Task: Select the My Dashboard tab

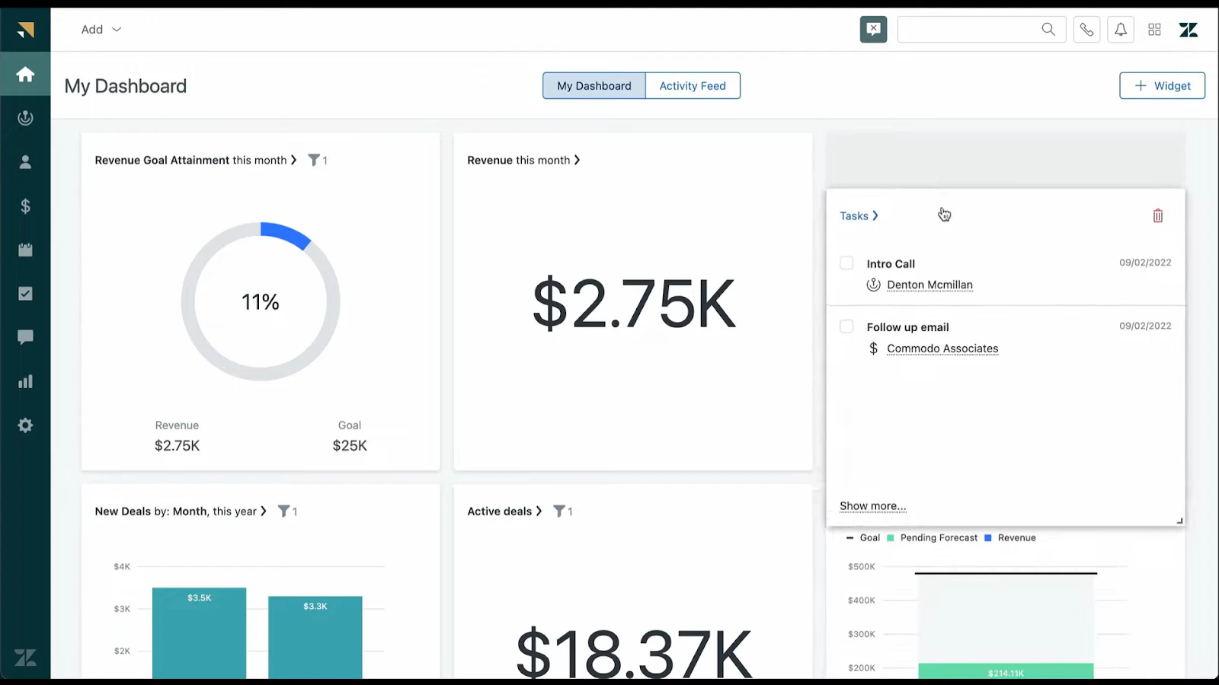Action: (594, 86)
